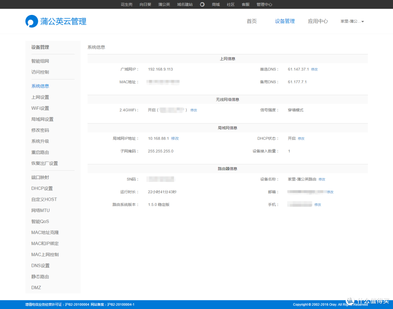Click 修改 next to 邮箱
This screenshot has height=309, width=393.
tap(330, 192)
